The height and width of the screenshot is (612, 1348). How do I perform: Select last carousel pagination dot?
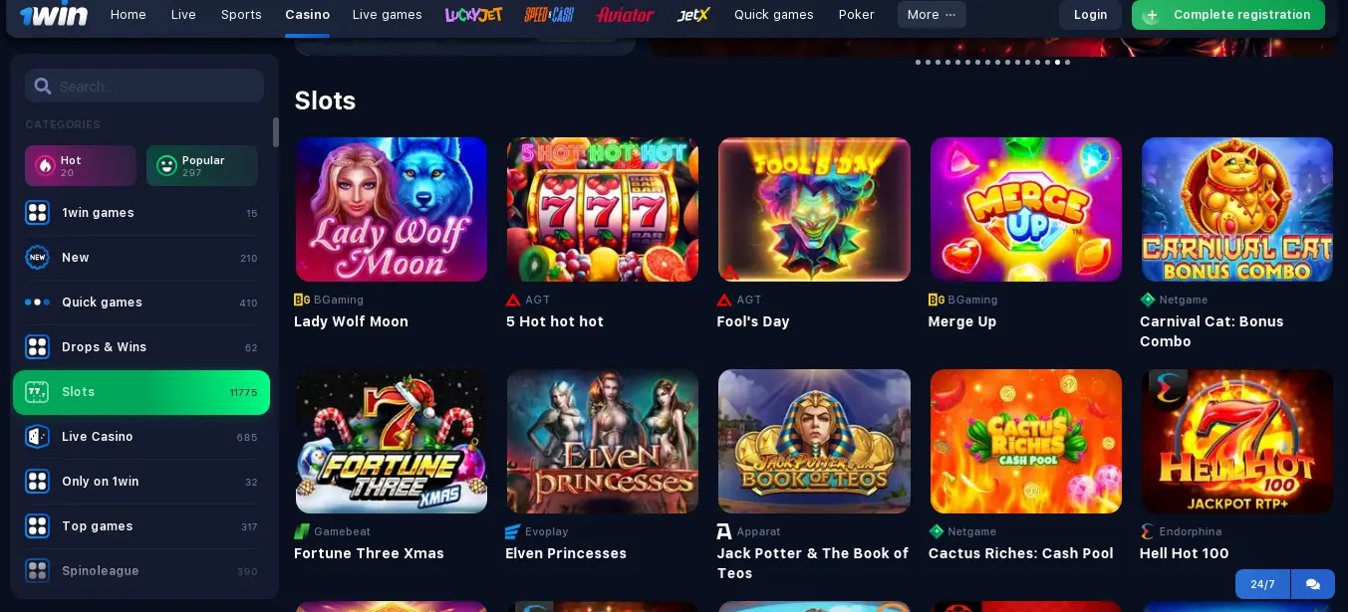coord(1068,62)
